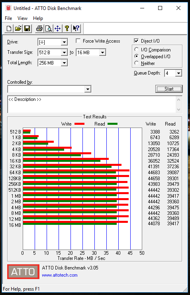
Task: Click the 2 KB read value 10725
Action: pyautogui.click(x=173, y=144)
